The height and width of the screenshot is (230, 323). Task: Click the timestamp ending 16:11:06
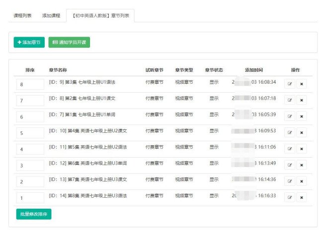(254, 147)
